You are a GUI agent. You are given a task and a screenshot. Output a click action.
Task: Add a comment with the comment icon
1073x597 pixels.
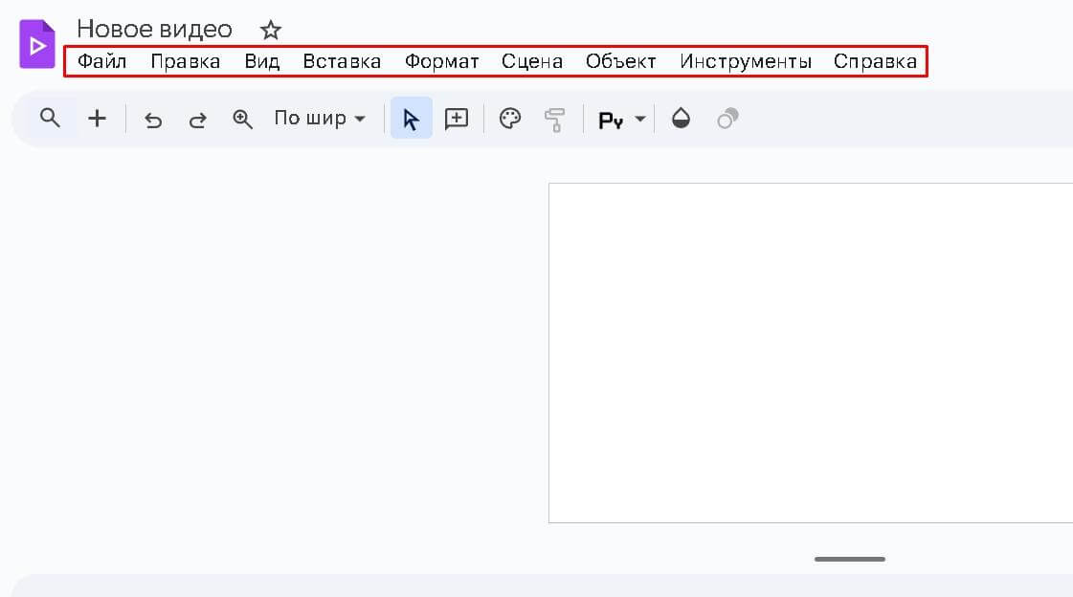(457, 119)
